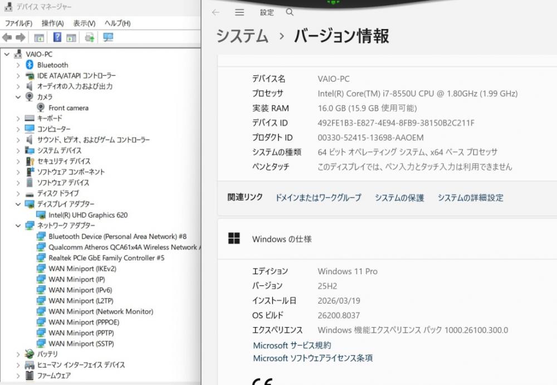This screenshot has height=385, width=557.
Task: Click the version value 25H2
Action: [x=328, y=286]
